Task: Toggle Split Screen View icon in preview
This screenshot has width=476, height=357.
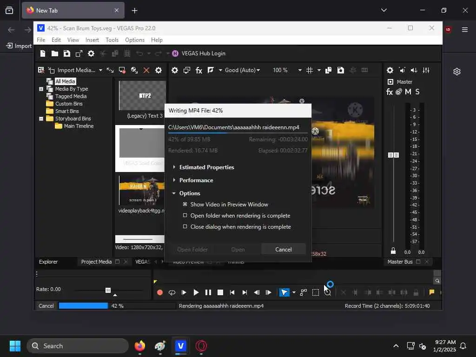Action: click(211, 71)
